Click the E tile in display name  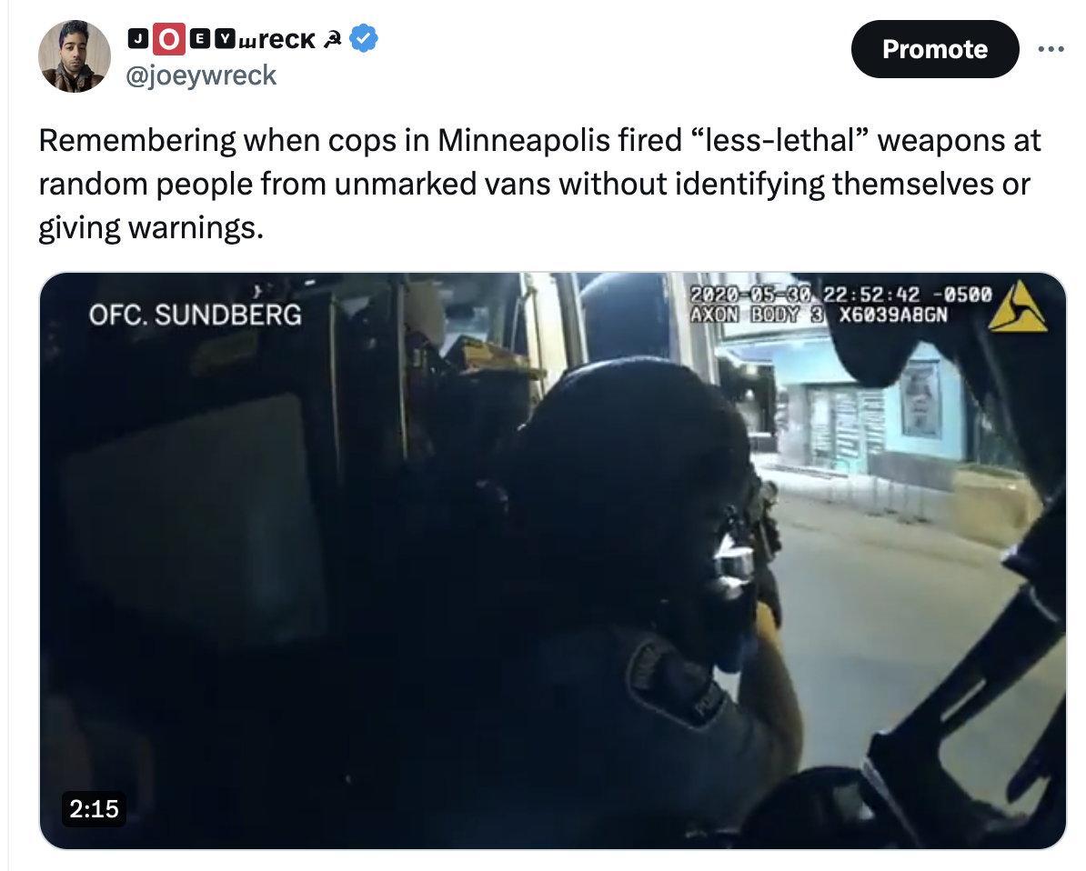pyautogui.click(x=199, y=39)
